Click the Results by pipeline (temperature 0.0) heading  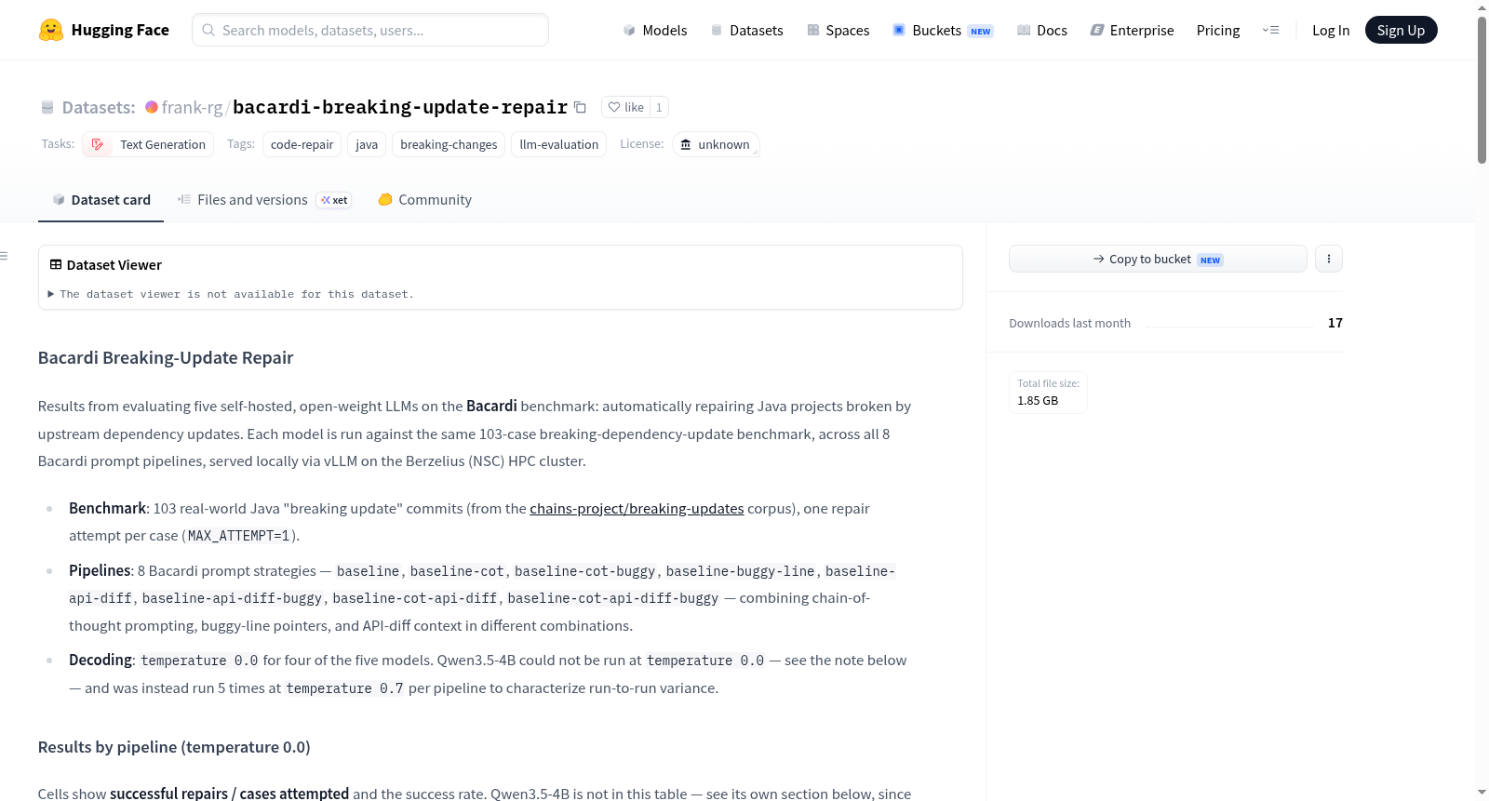tap(174, 747)
